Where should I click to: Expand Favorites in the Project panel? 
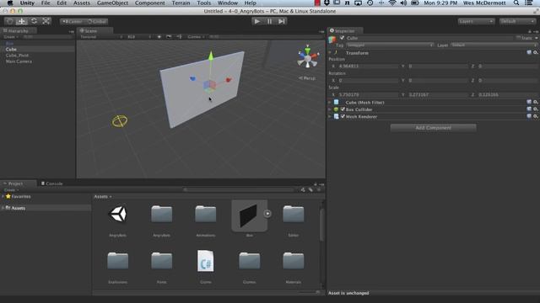[3, 196]
